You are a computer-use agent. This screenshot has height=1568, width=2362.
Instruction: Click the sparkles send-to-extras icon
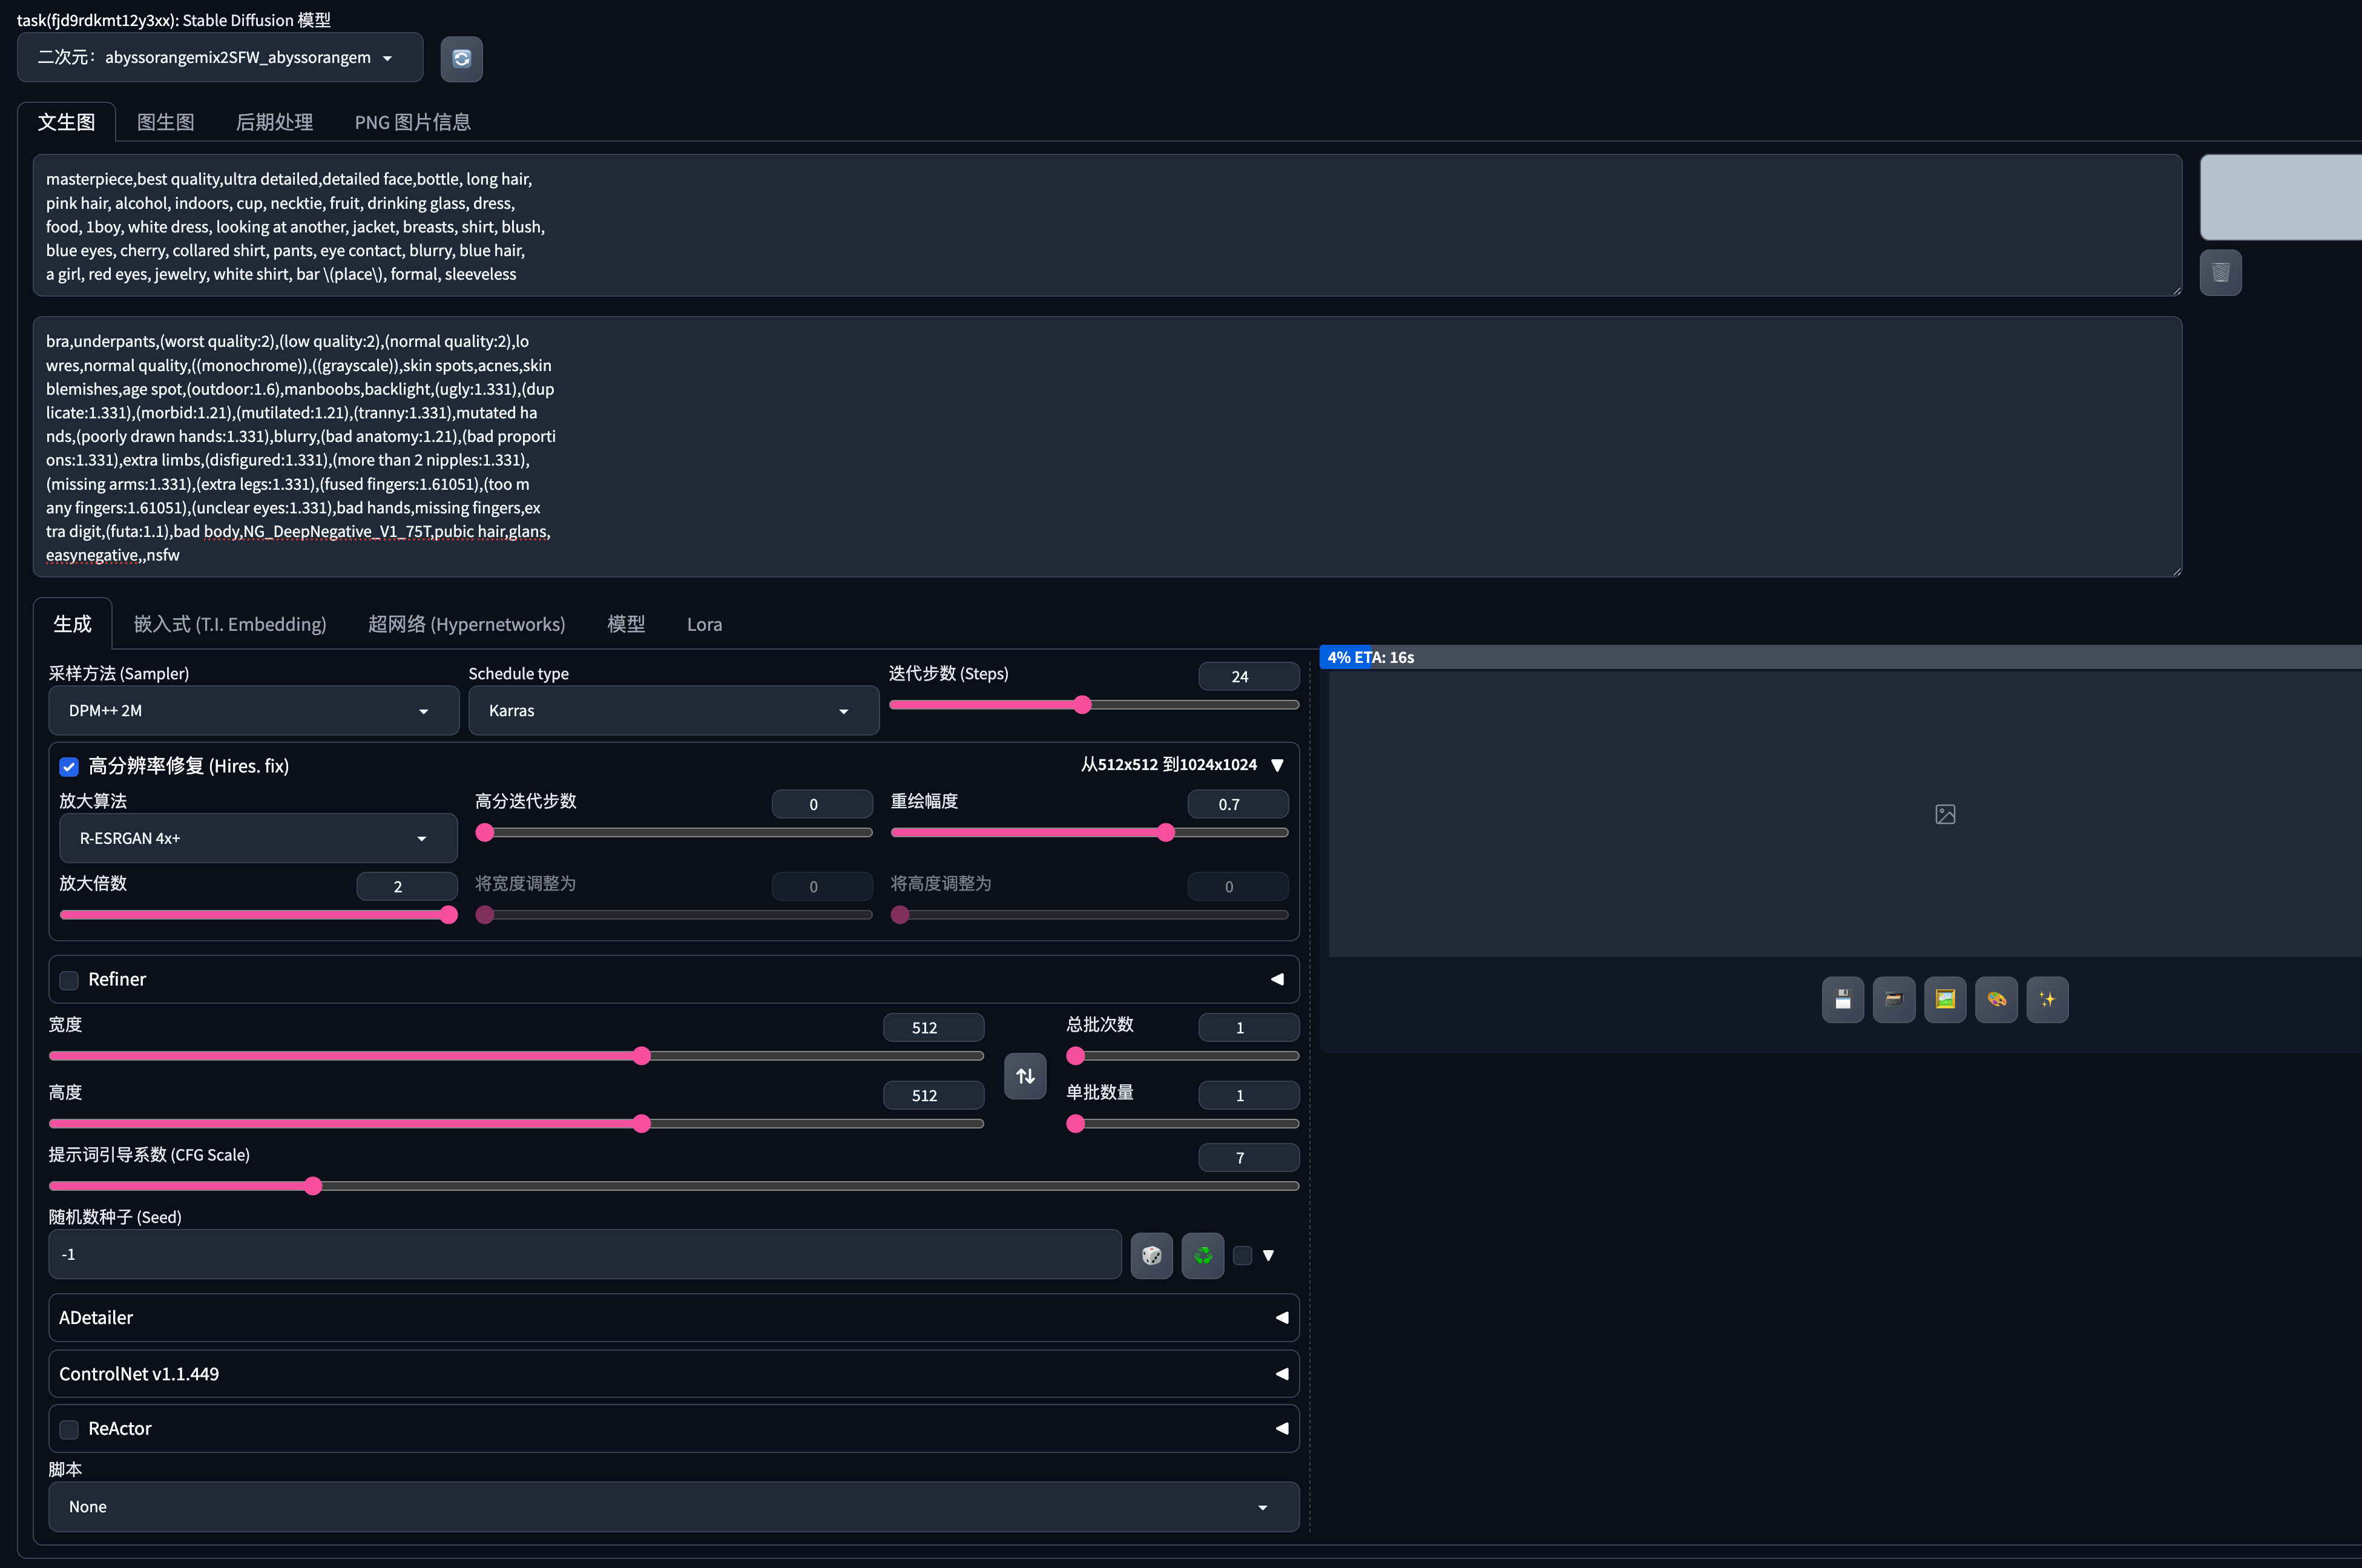[2047, 999]
